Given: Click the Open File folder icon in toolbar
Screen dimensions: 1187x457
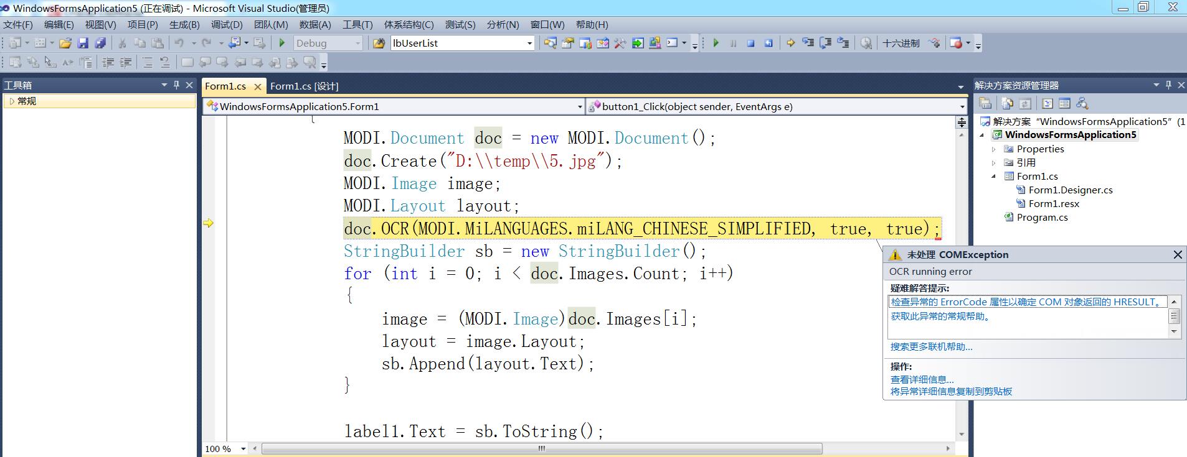Looking at the screenshot, I should click(x=65, y=43).
